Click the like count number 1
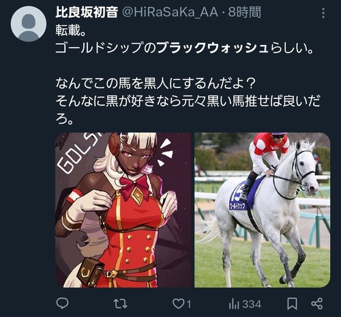The width and height of the screenshot is (341, 317). pyautogui.click(x=189, y=304)
